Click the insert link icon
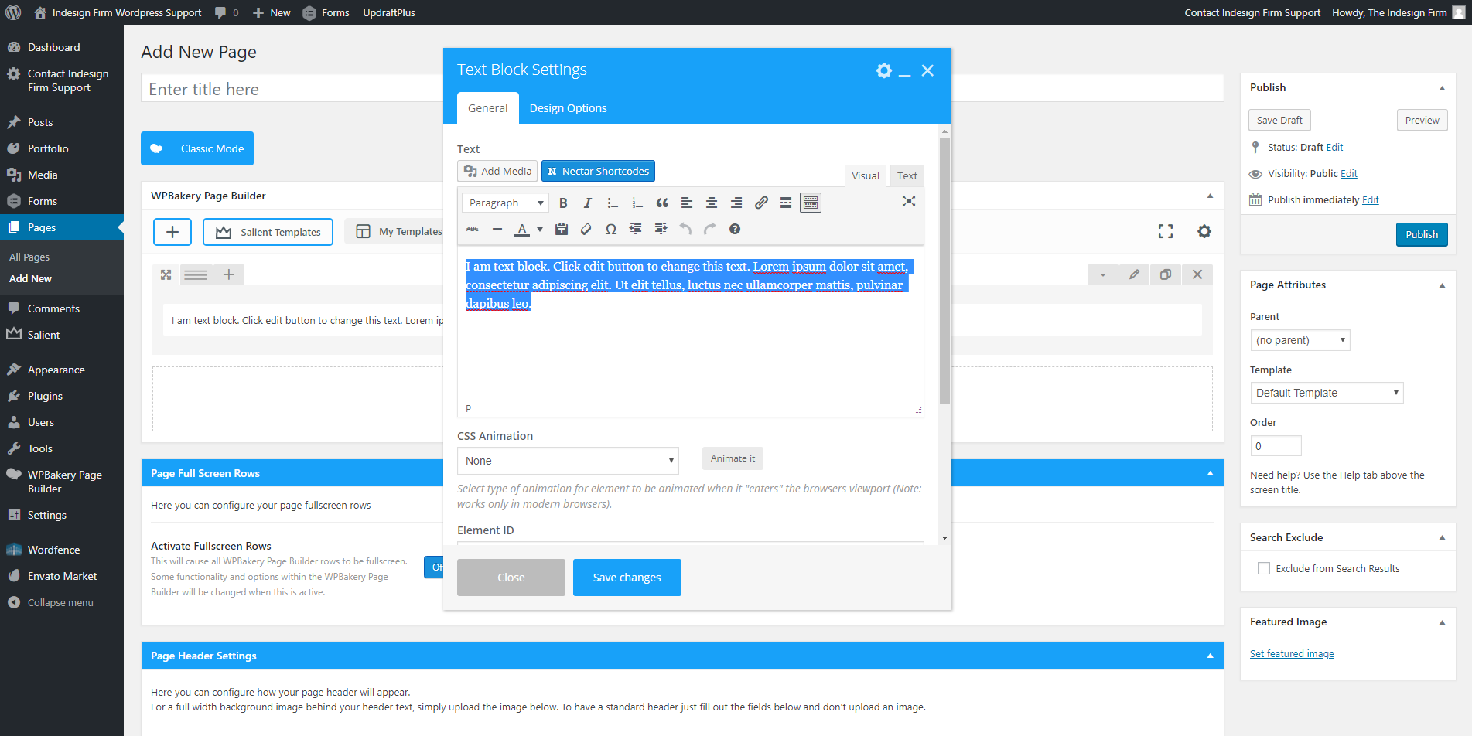The image size is (1472, 736). [x=761, y=203]
